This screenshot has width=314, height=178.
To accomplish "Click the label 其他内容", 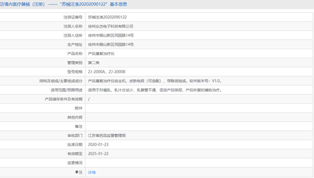I will point(75,117).
